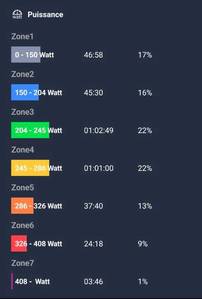Viewport: 202px width, 299px height.
Task: Select the Zone1 heading
Action: pos(22,37)
